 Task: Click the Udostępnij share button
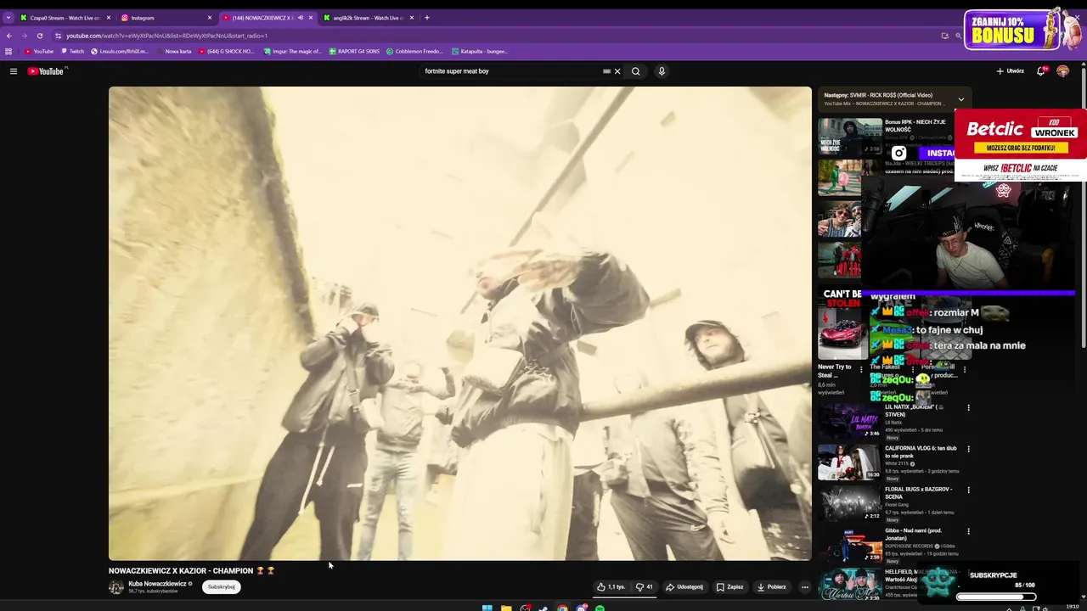click(x=684, y=586)
